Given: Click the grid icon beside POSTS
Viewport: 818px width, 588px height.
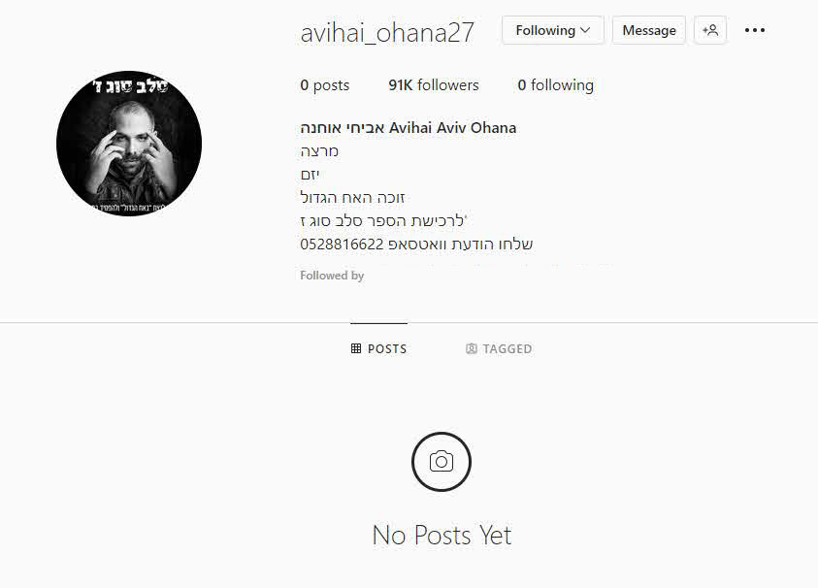Looking at the screenshot, I should point(356,348).
